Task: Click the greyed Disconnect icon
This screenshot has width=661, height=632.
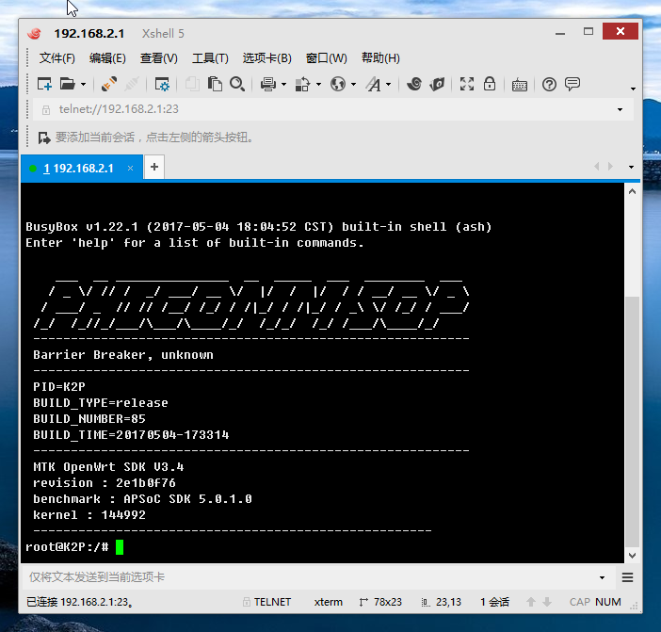Action: click(132, 85)
